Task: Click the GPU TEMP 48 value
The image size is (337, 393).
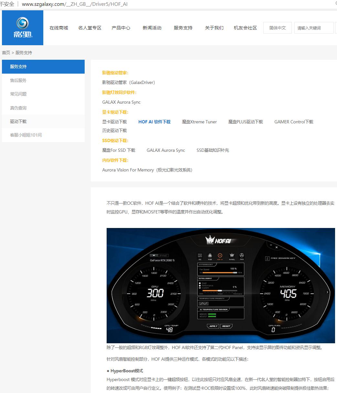Action: pos(169,330)
